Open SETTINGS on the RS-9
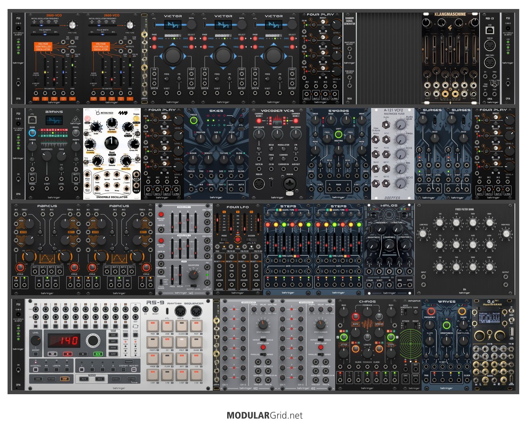This screenshot has height=423, width=530. (x=131, y=379)
